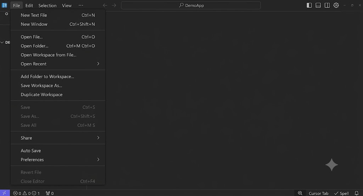Go forward with the right arrow

[114, 5]
